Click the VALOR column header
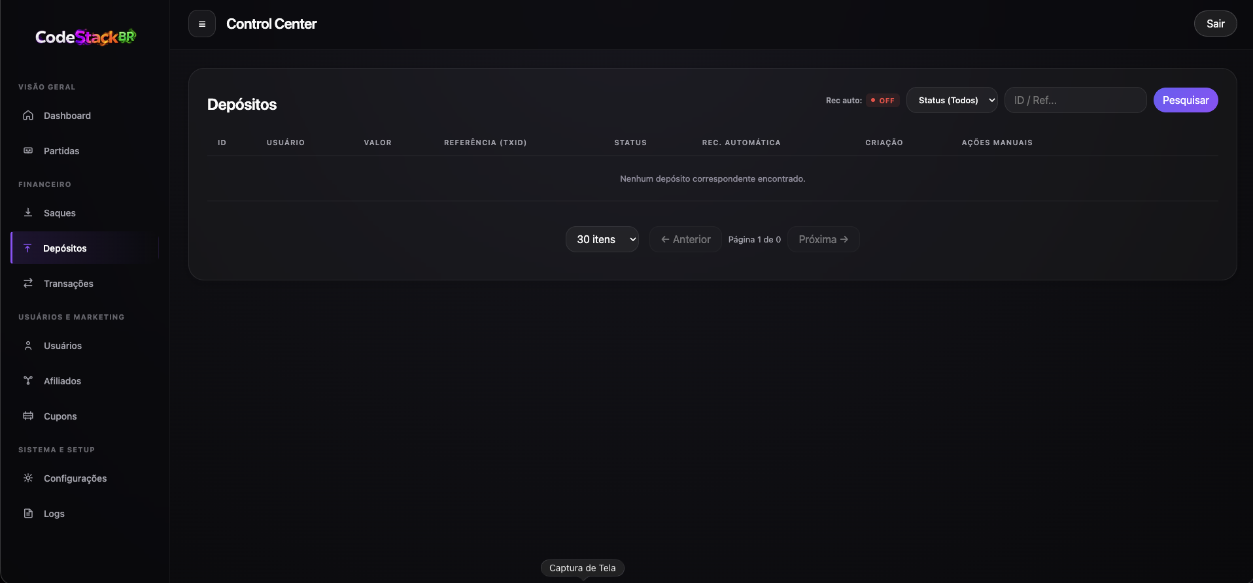1253x583 pixels. pos(378,142)
